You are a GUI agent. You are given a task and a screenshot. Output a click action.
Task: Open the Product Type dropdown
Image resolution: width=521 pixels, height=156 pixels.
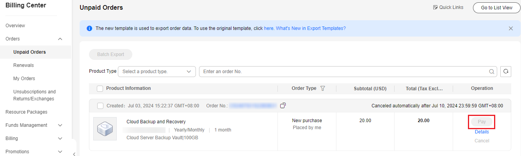[x=157, y=72]
